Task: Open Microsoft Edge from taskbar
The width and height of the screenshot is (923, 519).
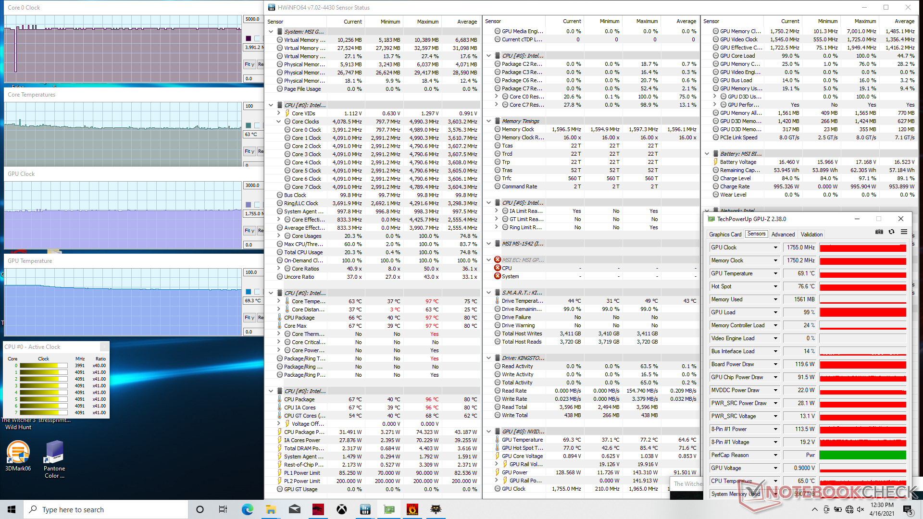Action: click(x=247, y=509)
